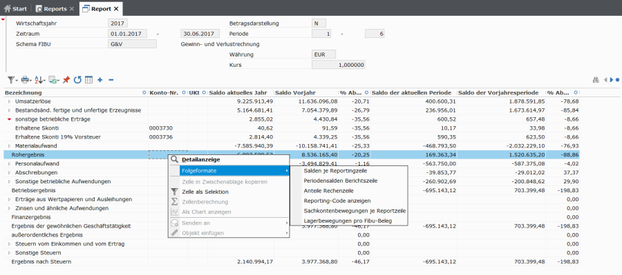Click the circle icon in Konto-Nr. header
This screenshot has height=275, width=622.
pyautogui.click(x=184, y=92)
